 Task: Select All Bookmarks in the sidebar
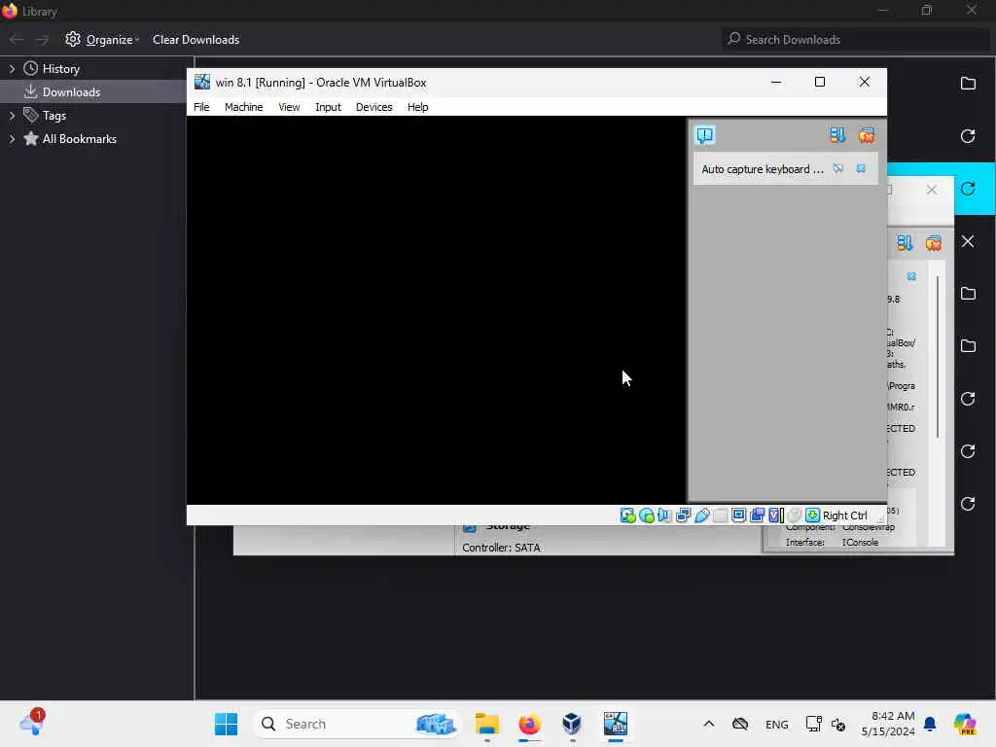[80, 139]
